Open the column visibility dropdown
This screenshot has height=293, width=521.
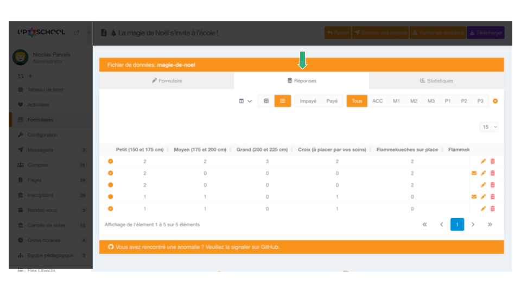(245, 101)
